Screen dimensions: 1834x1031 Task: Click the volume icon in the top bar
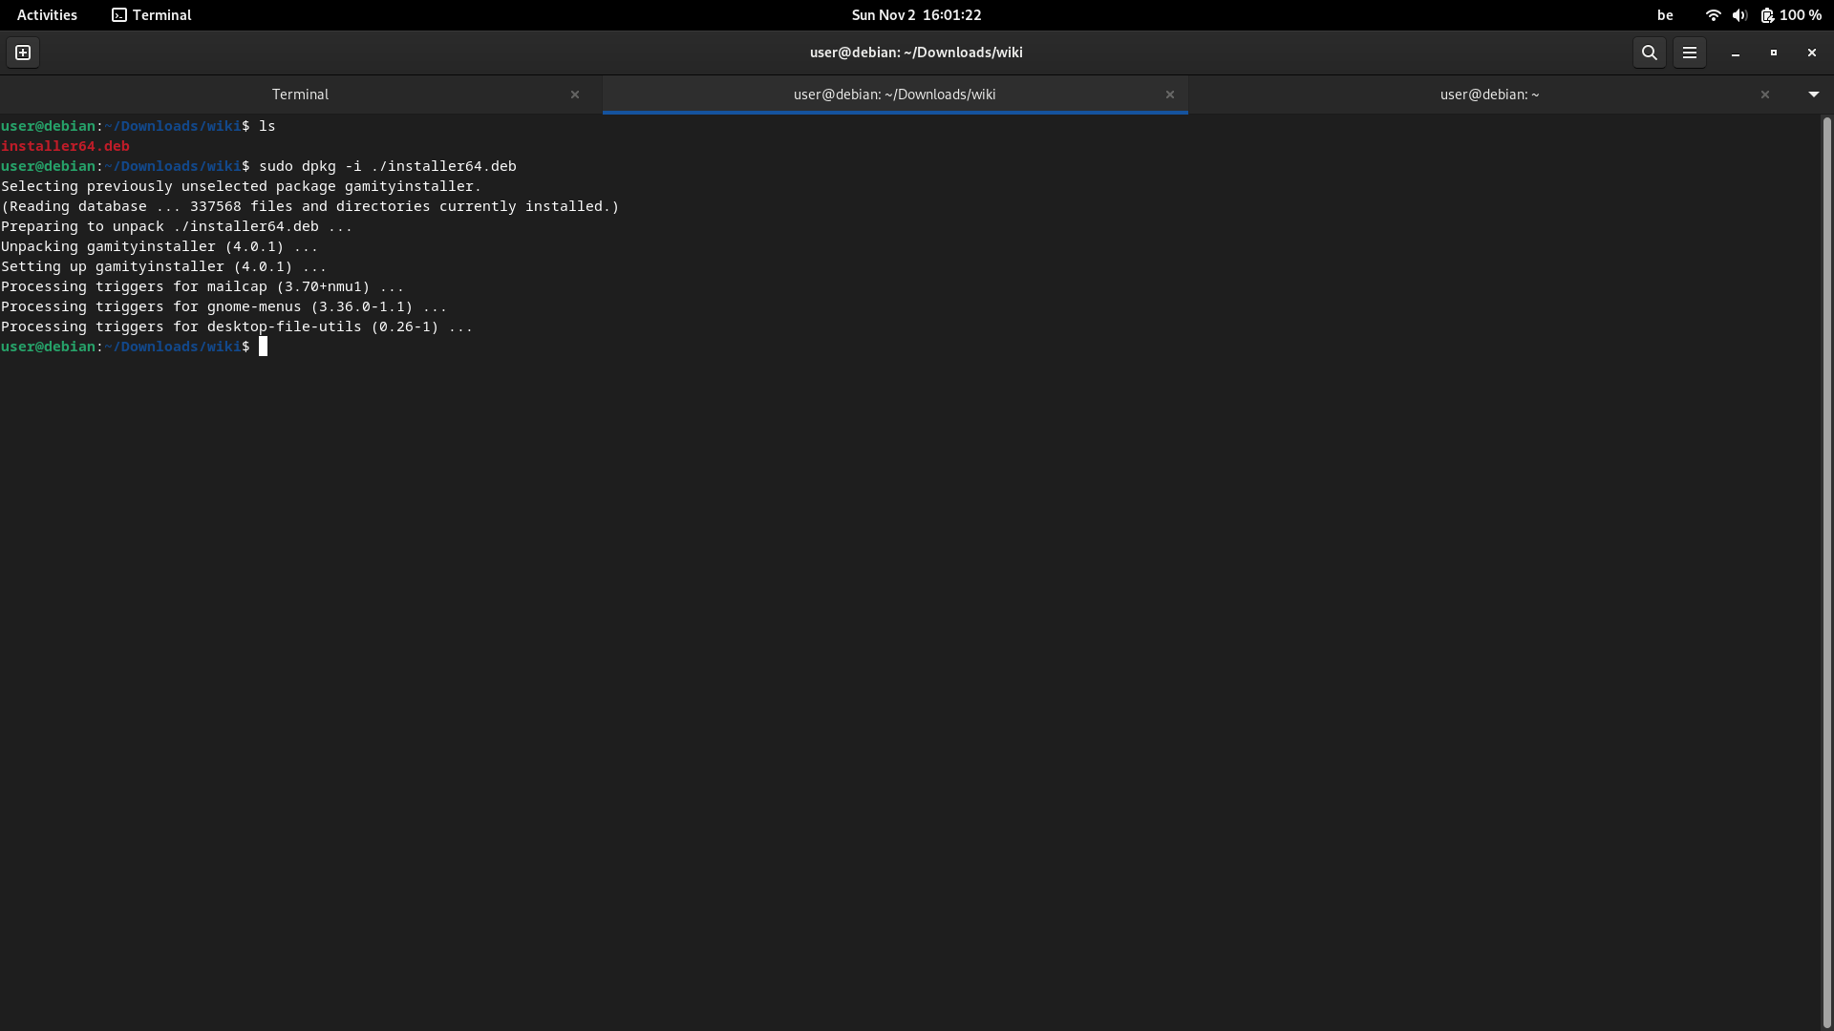(1739, 14)
